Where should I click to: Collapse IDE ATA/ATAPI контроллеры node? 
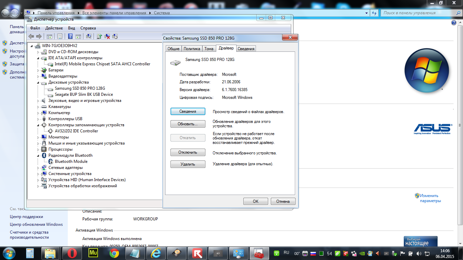[x=38, y=58]
